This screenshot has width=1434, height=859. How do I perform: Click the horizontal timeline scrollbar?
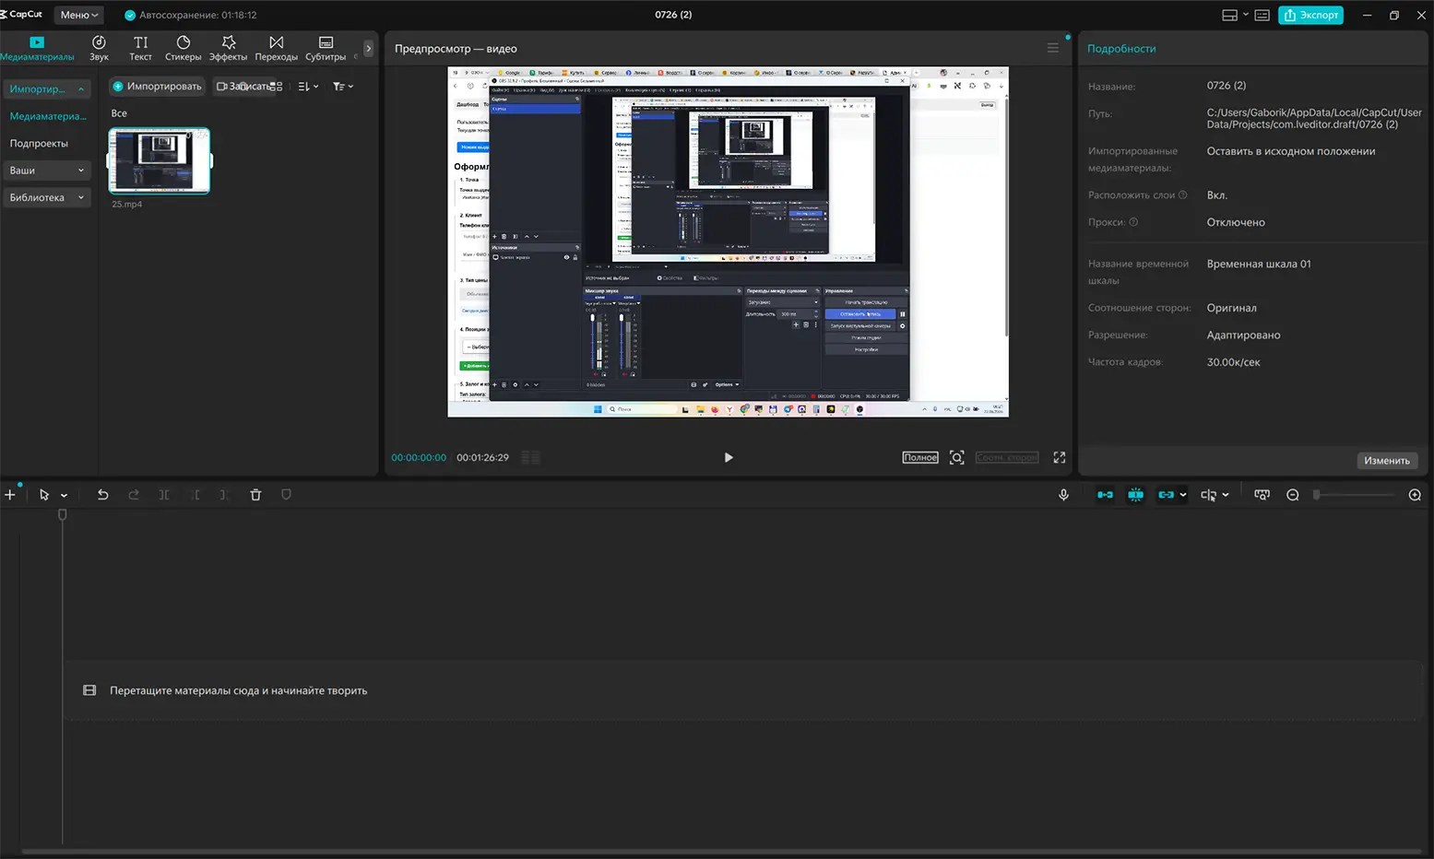(719, 851)
